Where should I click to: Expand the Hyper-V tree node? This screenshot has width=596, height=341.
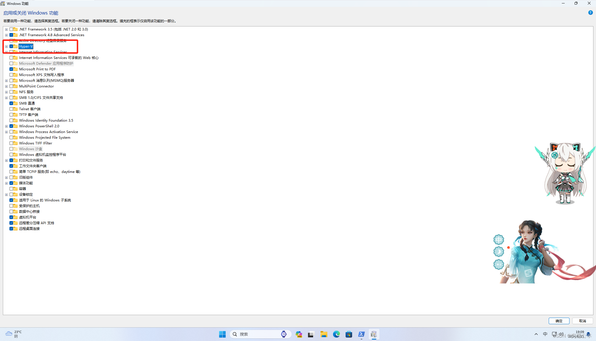[x=6, y=46]
